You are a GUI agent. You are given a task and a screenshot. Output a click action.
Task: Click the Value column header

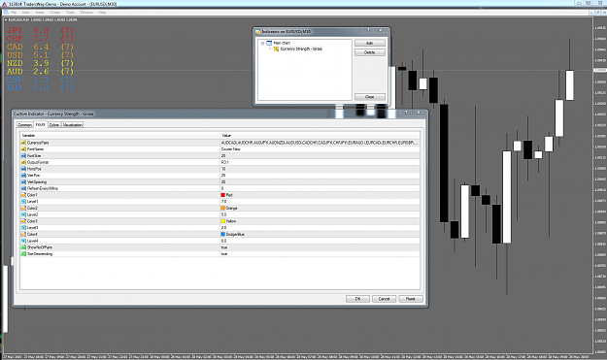tap(320, 135)
